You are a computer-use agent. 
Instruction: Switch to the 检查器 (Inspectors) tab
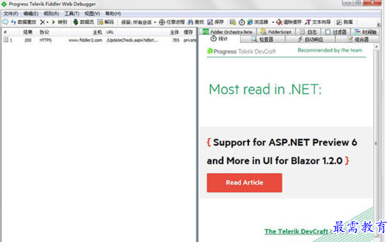pos(262,39)
